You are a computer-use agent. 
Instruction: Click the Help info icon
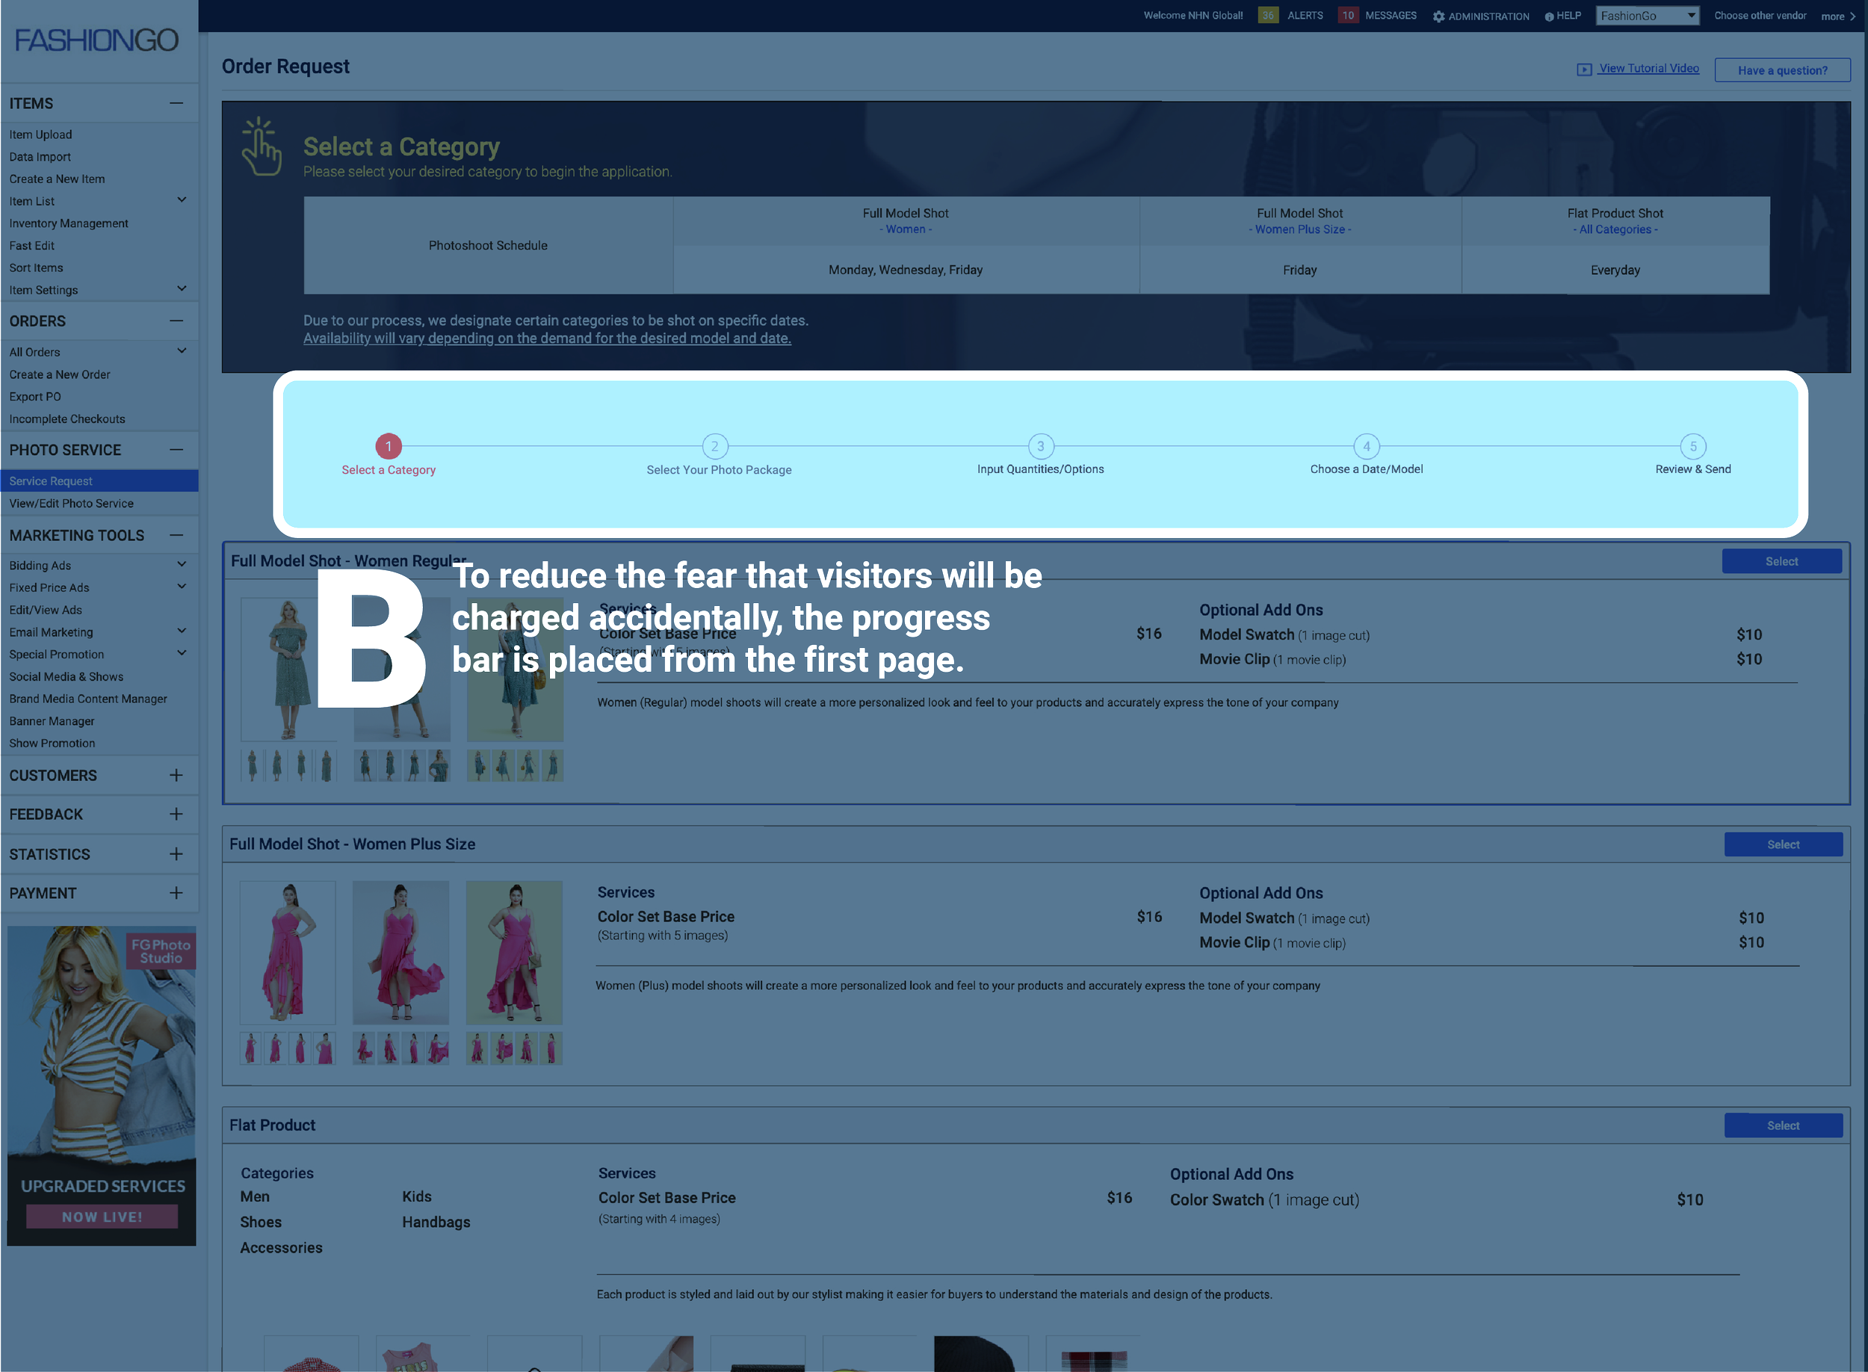click(1548, 16)
